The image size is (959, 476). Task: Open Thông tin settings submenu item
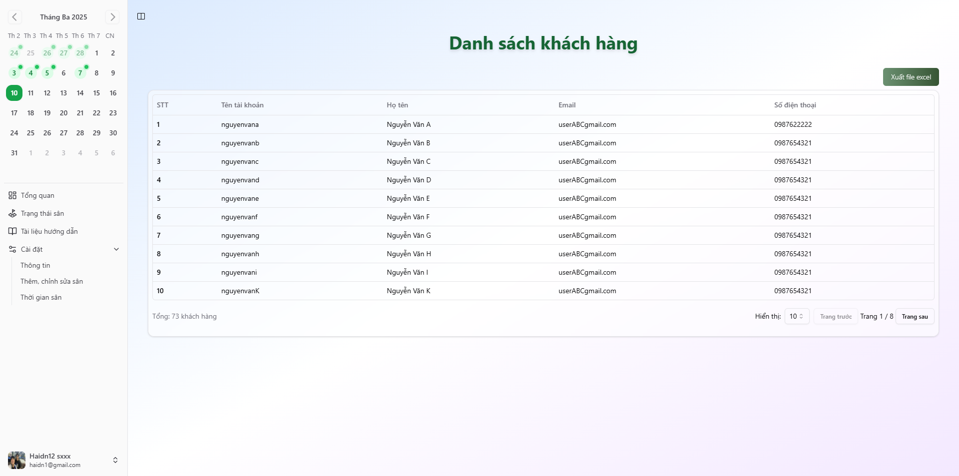35,265
